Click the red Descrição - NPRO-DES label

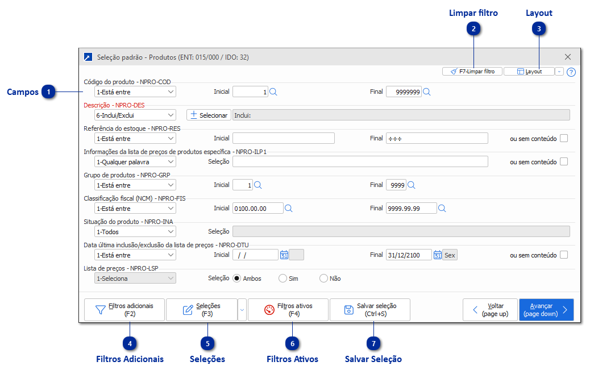[x=114, y=105]
